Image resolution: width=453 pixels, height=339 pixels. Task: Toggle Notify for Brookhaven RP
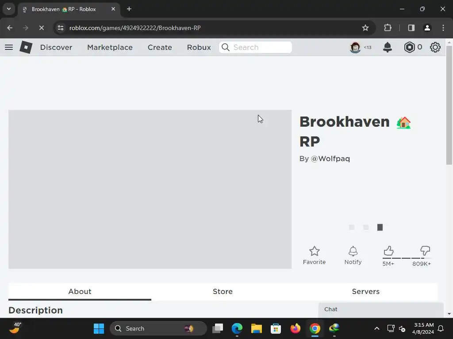(353, 255)
